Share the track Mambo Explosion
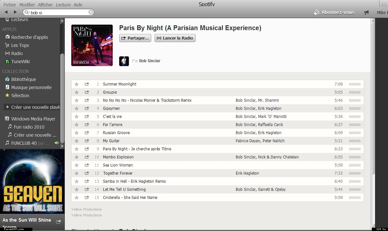The width and height of the screenshot is (388, 231). (86, 157)
